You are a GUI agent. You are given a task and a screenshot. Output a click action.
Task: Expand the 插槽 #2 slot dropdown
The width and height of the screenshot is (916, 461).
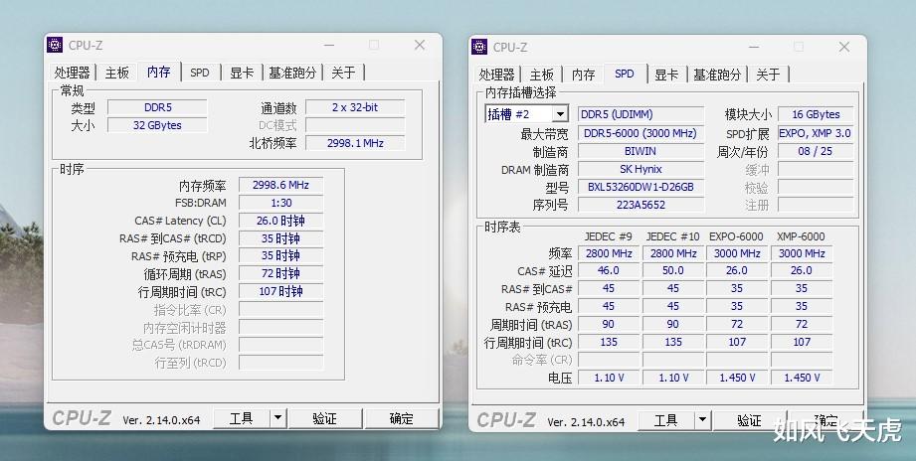pyautogui.click(x=560, y=114)
